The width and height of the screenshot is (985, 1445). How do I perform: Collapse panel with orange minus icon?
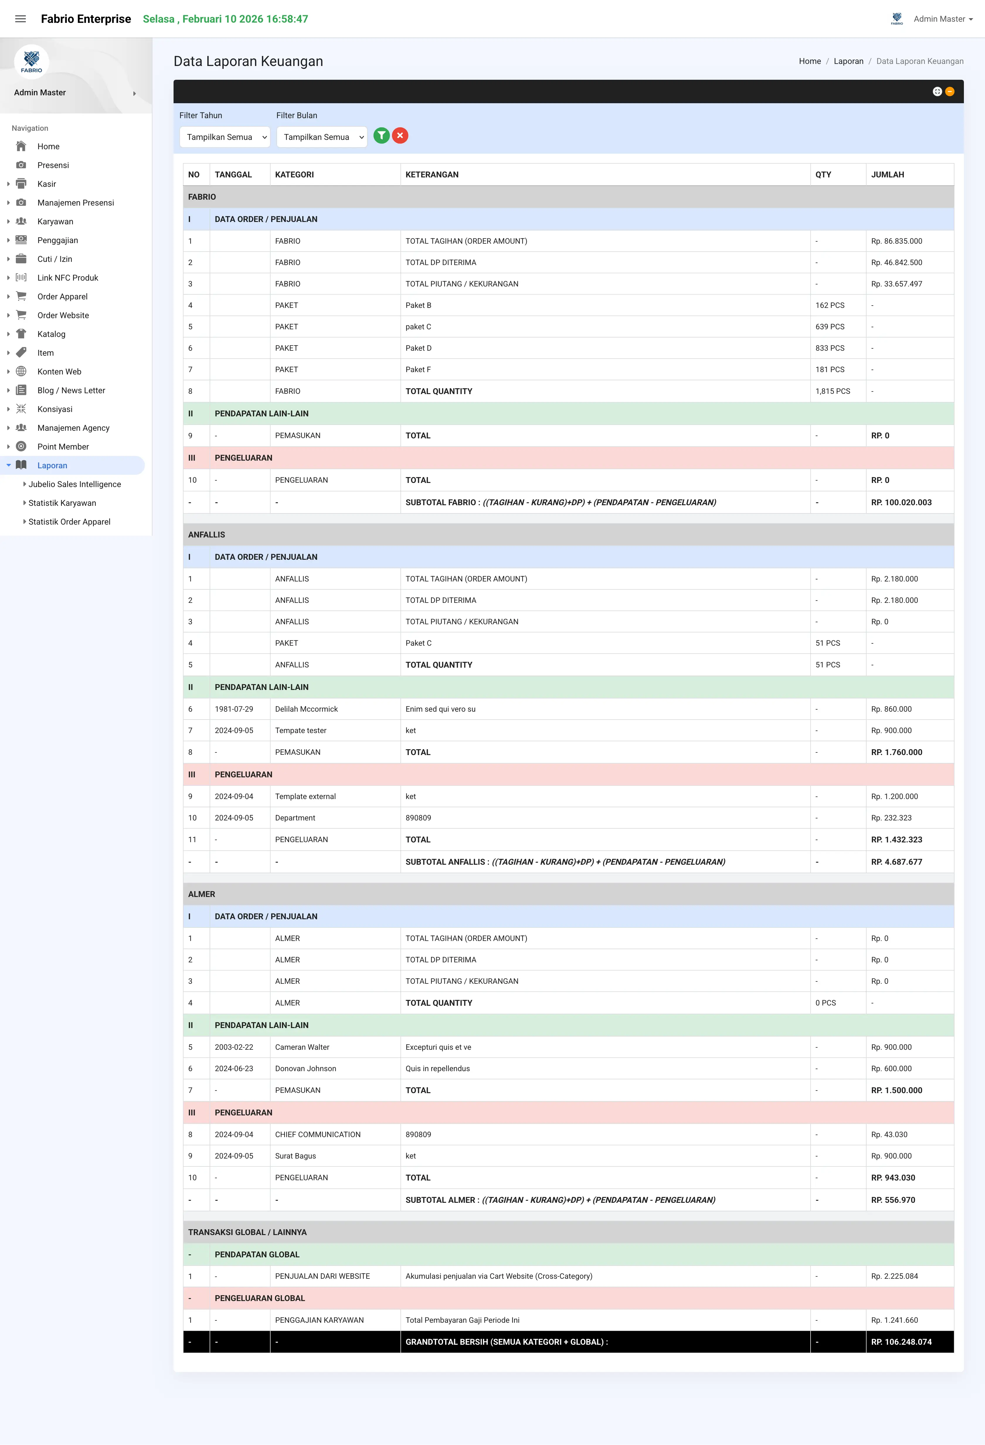(x=950, y=91)
